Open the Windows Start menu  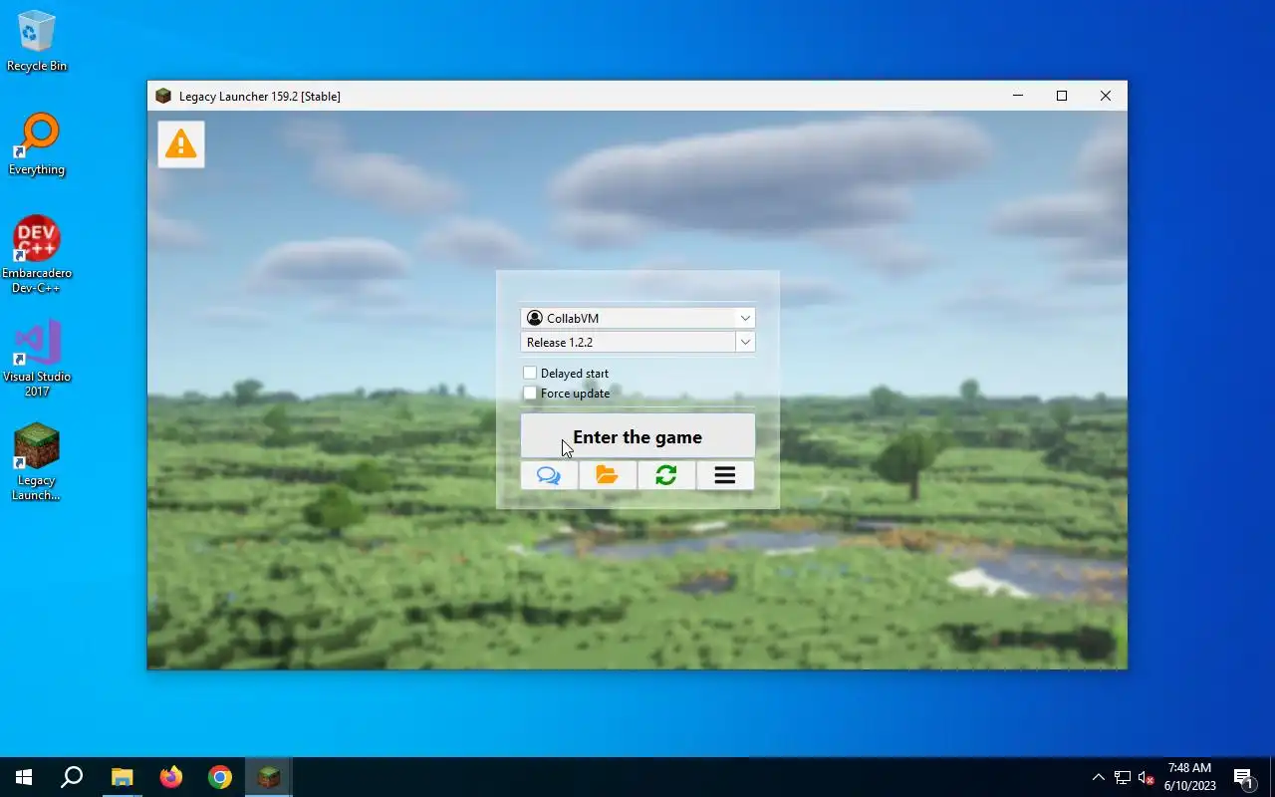pyautogui.click(x=24, y=777)
